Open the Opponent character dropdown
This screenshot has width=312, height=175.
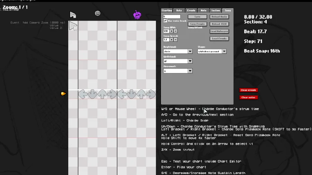tap(190, 71)
